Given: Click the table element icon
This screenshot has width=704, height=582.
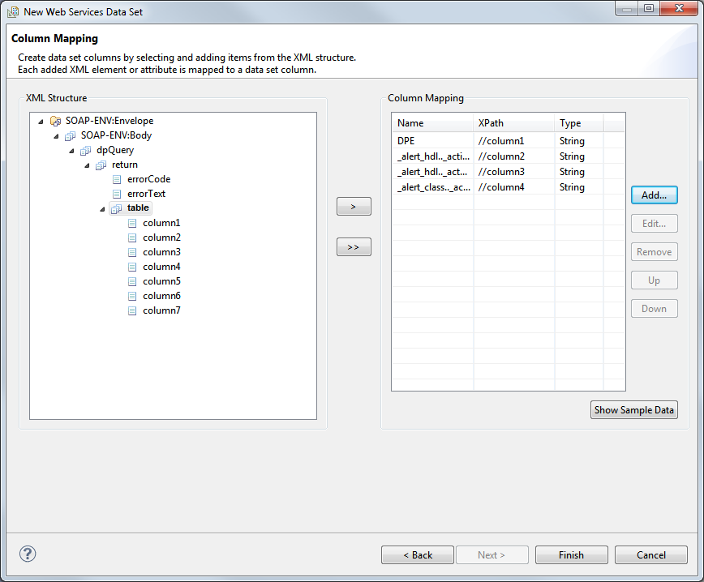Looking at the screenshot, I should click(x=117, y=208).
